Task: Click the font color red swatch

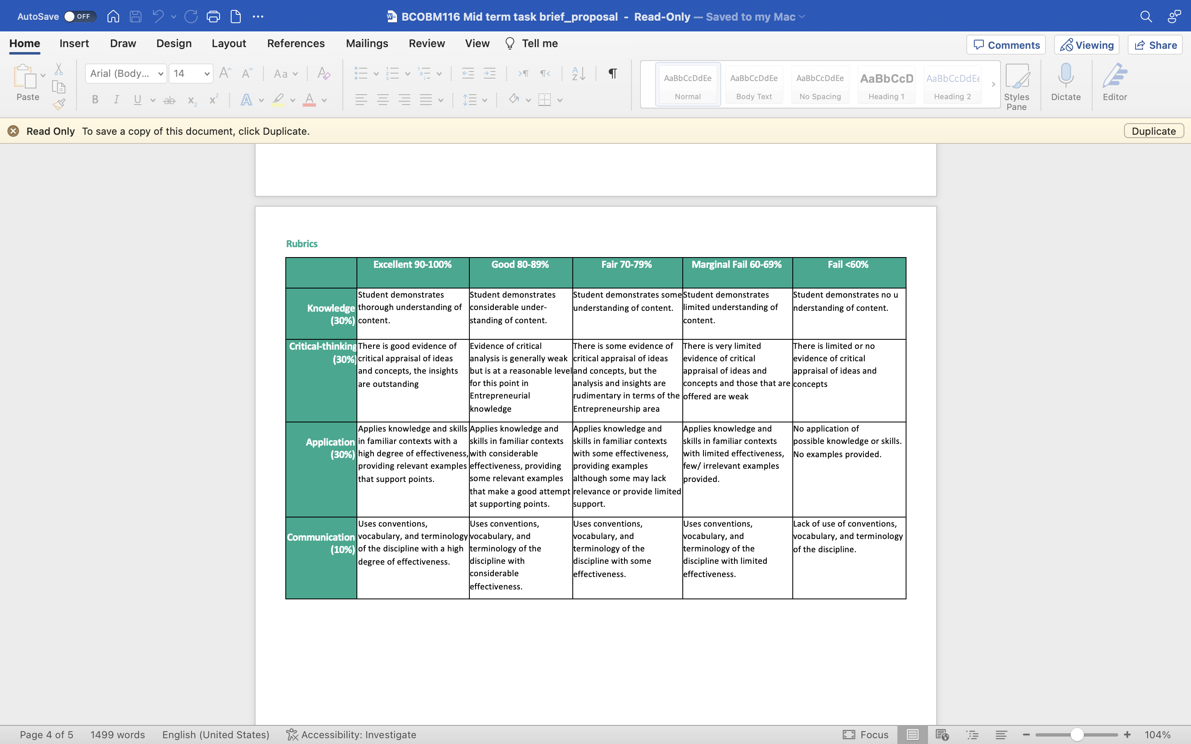Action: 309,100
